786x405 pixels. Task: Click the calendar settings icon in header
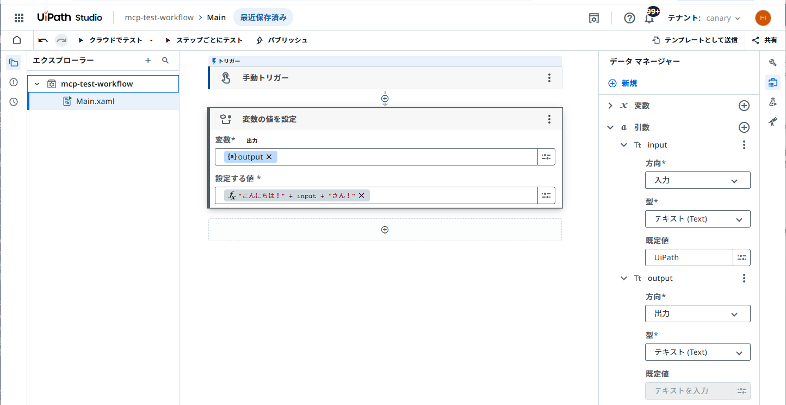pos(594,18)
